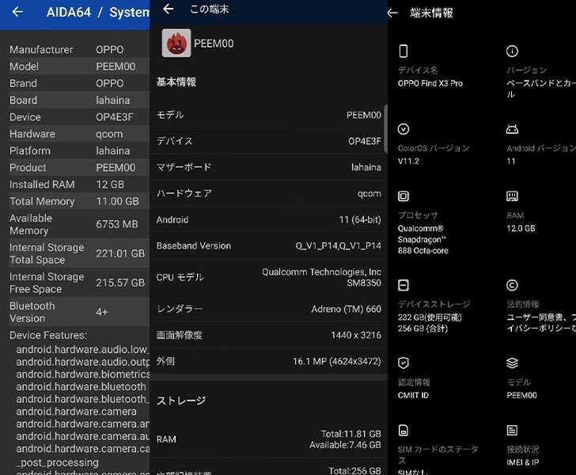Image resolution: width=576 pixels, height=475 pixels.
Task: Tap the AnTuTu flame app icon
Action: 176,43
